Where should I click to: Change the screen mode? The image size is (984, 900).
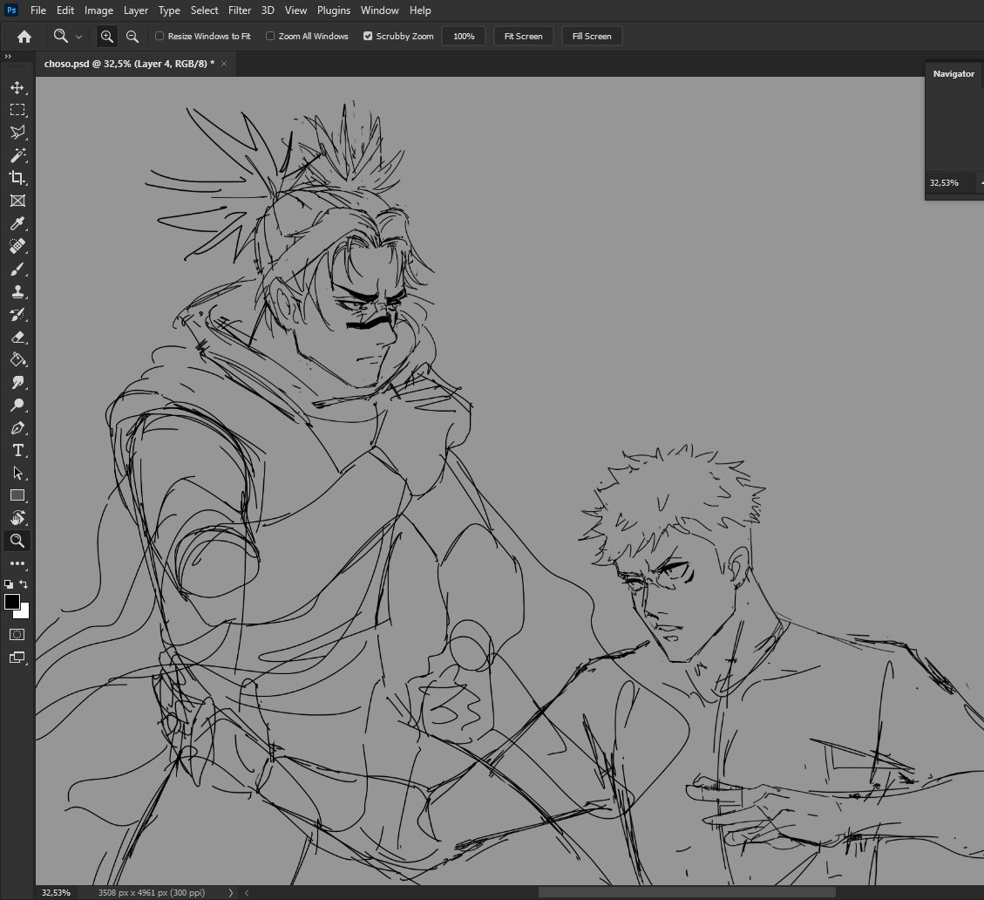pos(17,658)
